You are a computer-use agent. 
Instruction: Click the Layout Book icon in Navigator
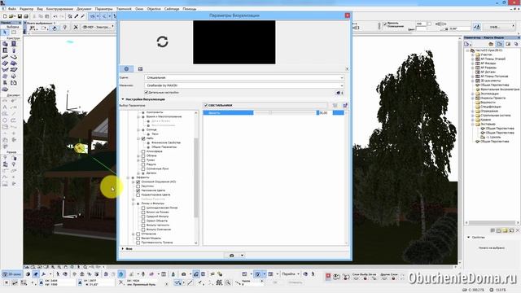(x=508, y=44)
